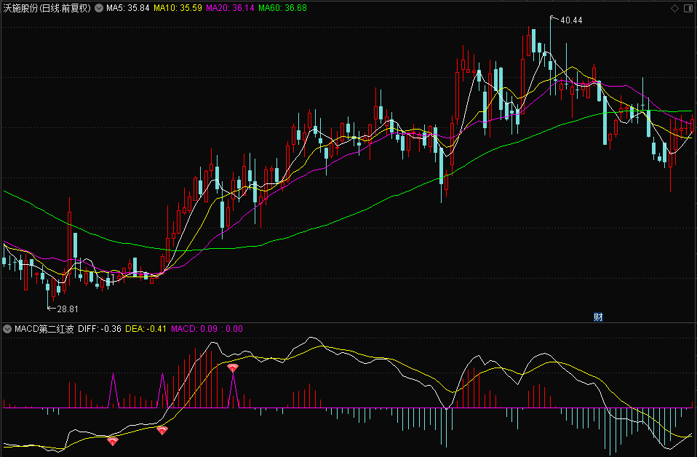Click the second red signal marker on MACD
The height and width of the screenshot is (457, 697).
click(162, 430)
